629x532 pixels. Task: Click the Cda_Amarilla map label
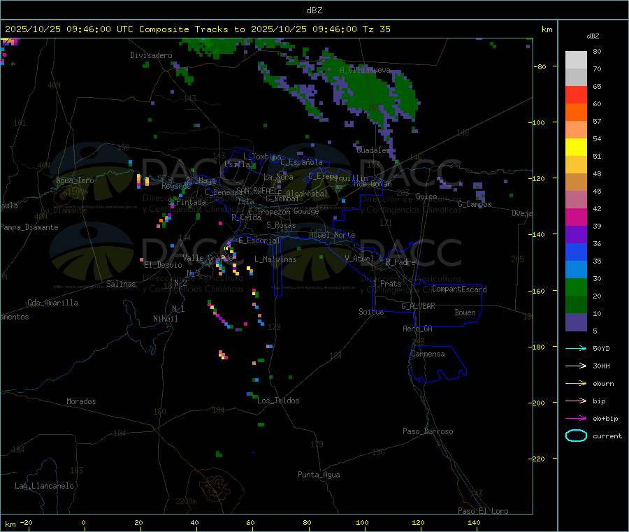coord(52,303)
